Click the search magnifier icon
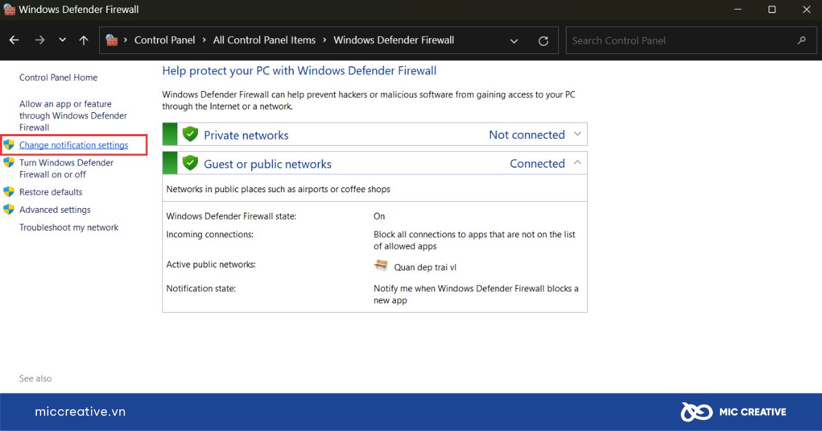 pos(801,40)
